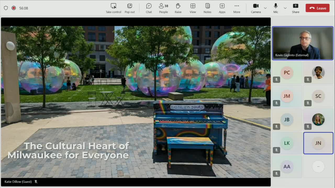Click the meeting timer 56:08
The width and height of the screenshot is (335, 188).
coord(24,8)
